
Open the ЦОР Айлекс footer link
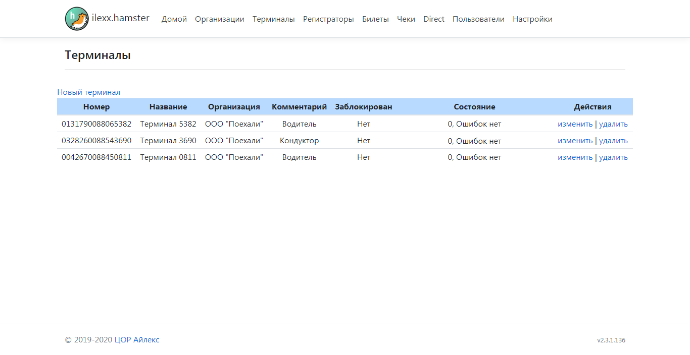[x=137, y=340]
